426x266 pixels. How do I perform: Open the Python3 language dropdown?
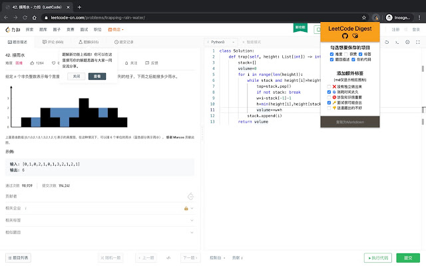(221, 42)
